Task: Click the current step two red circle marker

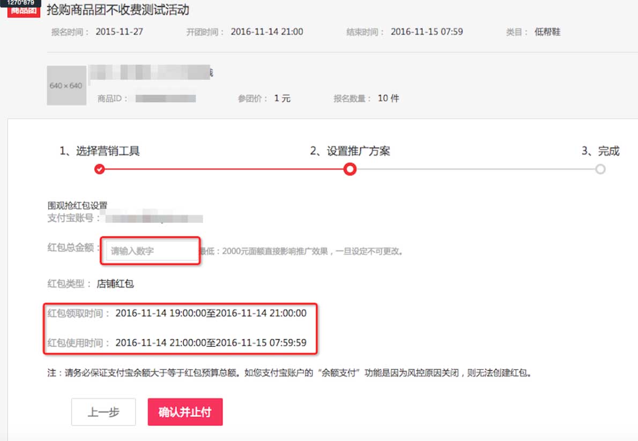Action: (x=350, y=169)
